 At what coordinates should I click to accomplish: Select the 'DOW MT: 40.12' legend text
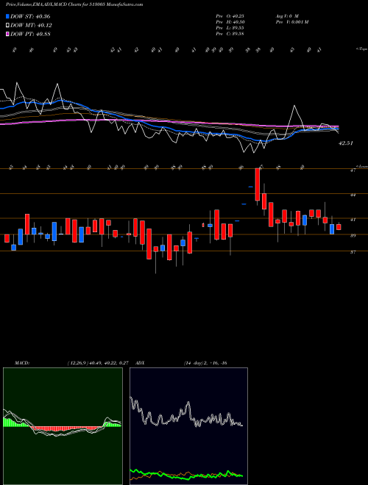point(32,26)
